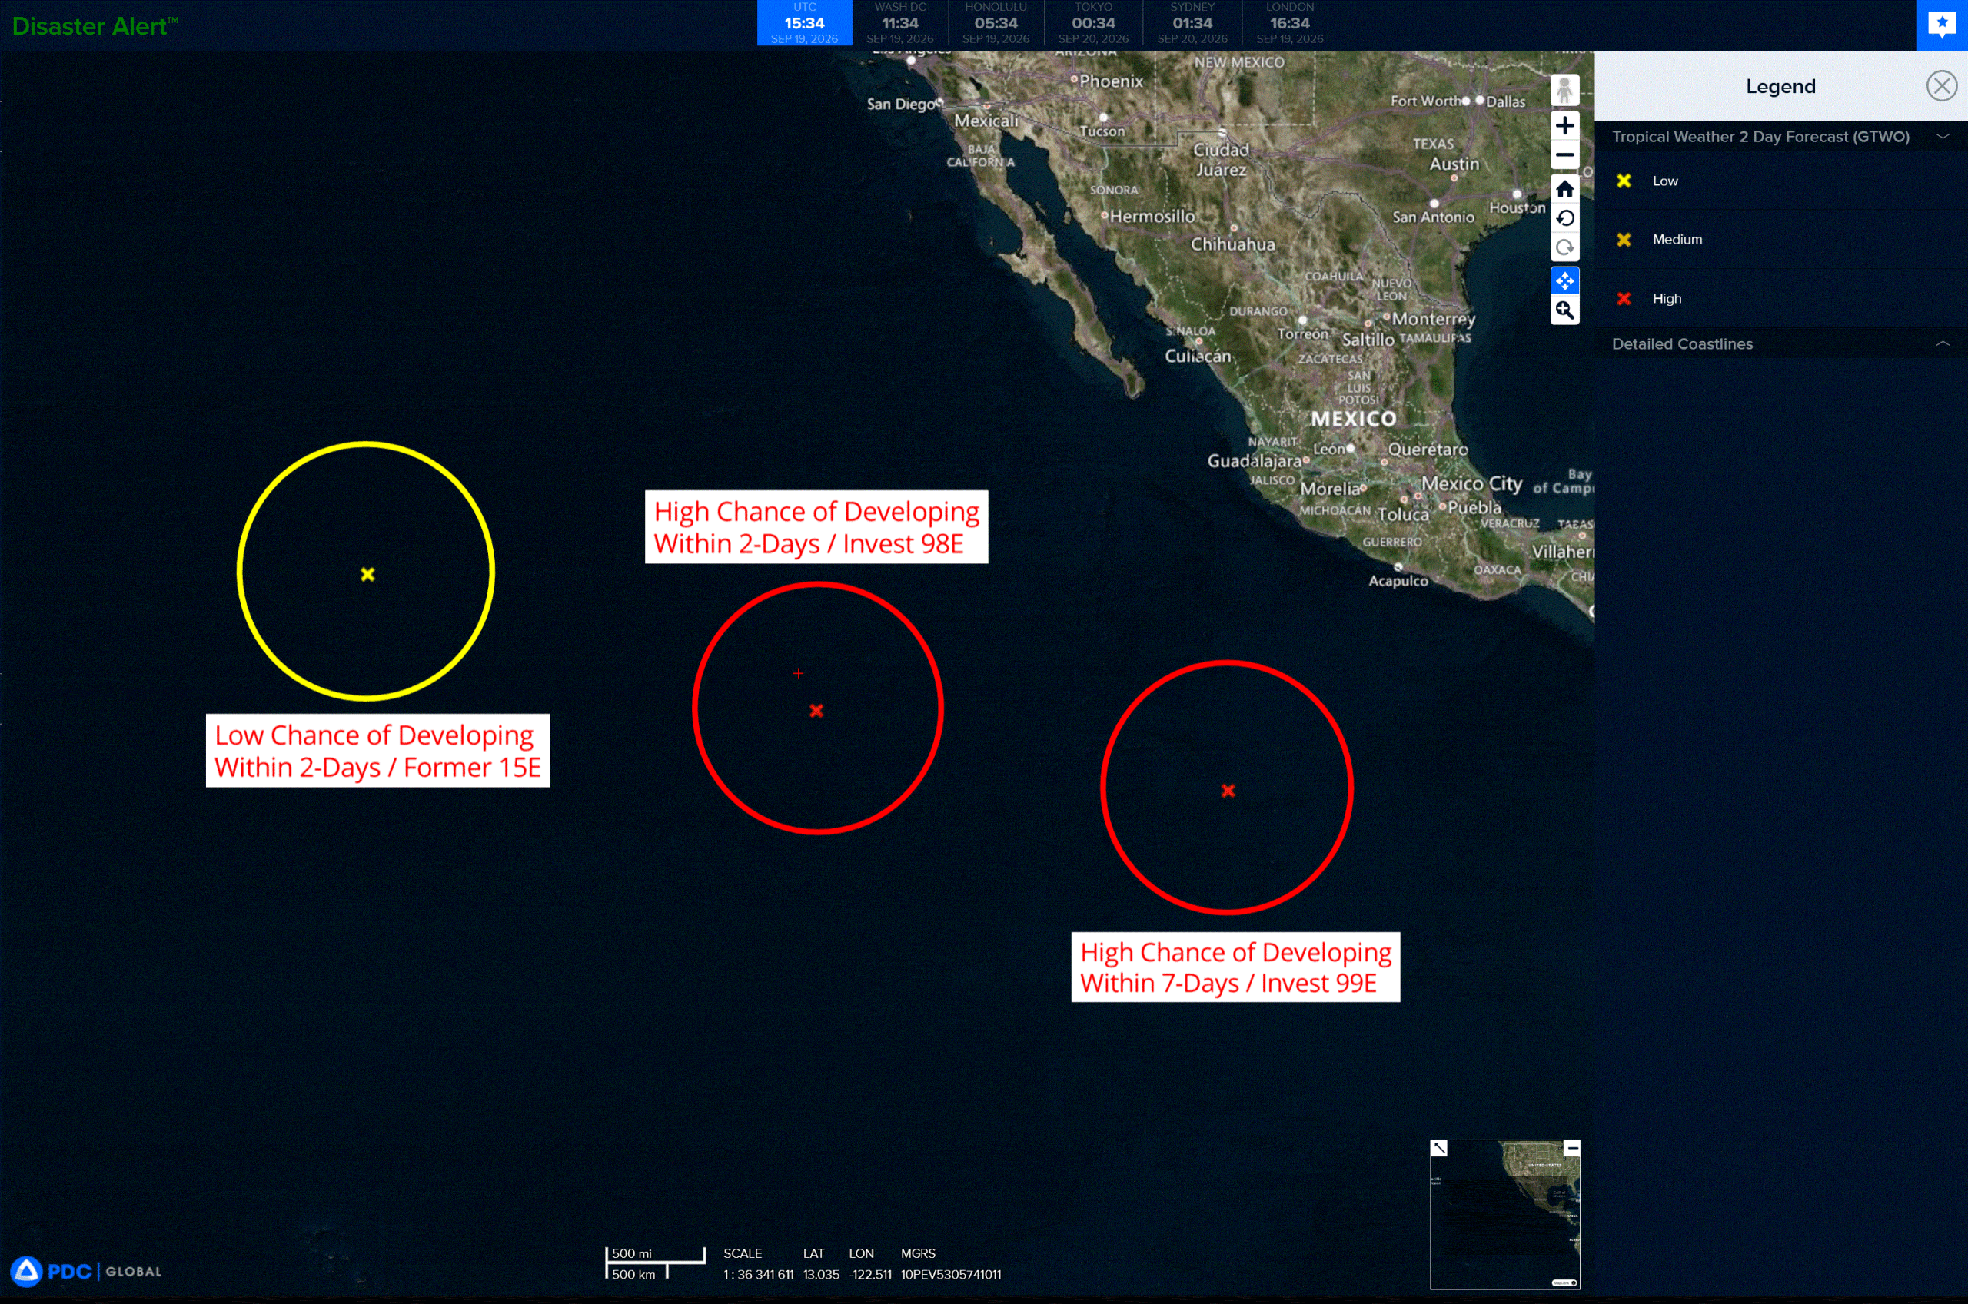
Task: Switch to the TOKYO time display
Action: click(1093, 23)
